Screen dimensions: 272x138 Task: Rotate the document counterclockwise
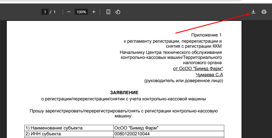point(118,12)
